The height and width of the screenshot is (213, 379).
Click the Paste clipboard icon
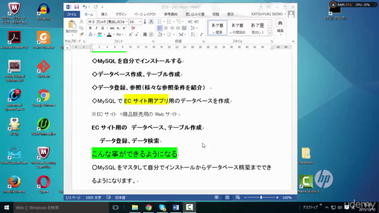[72, 24]
